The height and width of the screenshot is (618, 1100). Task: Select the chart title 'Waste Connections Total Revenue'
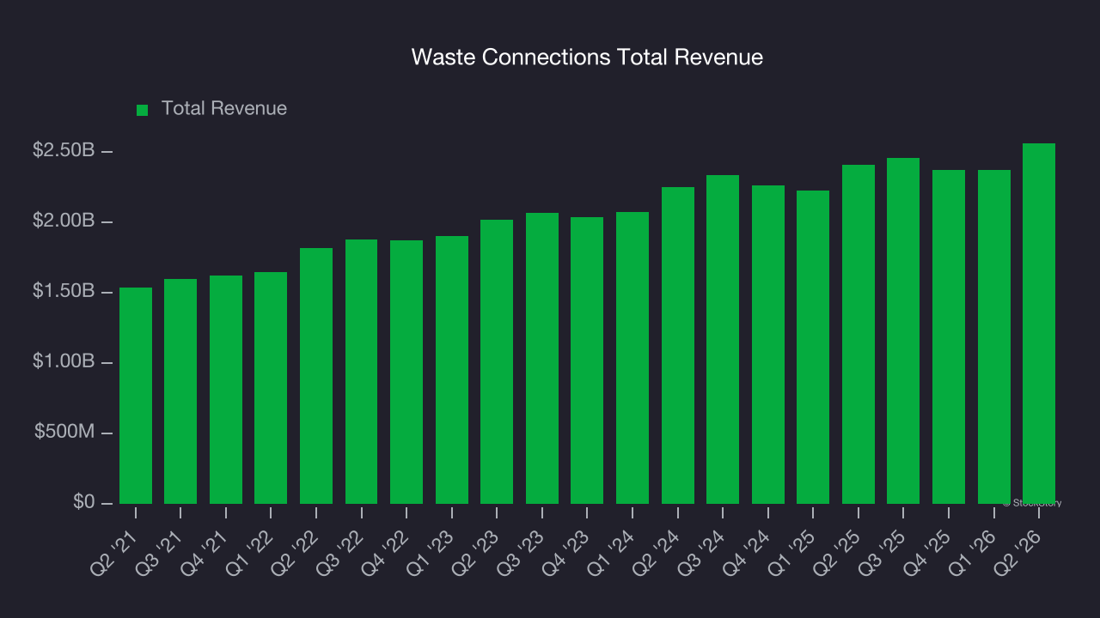(x=587, y=58)
